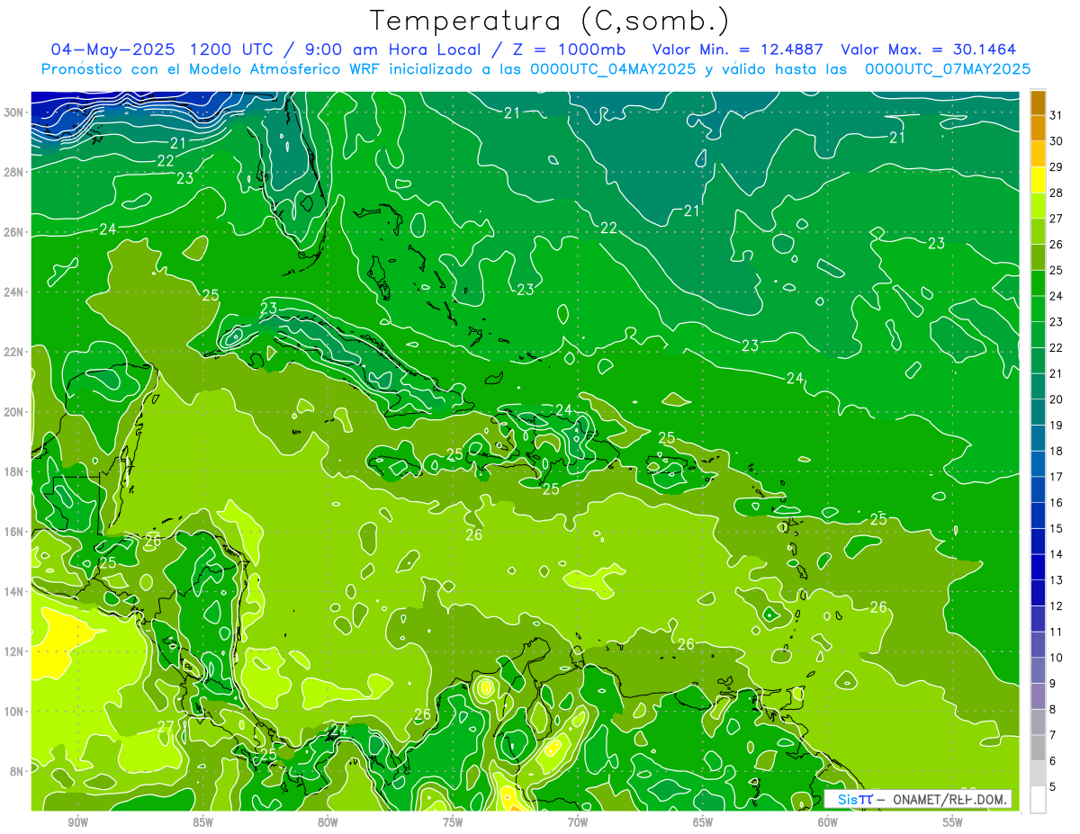Click color scale value 6
1080x834 pixels.
pos(1053,761)
